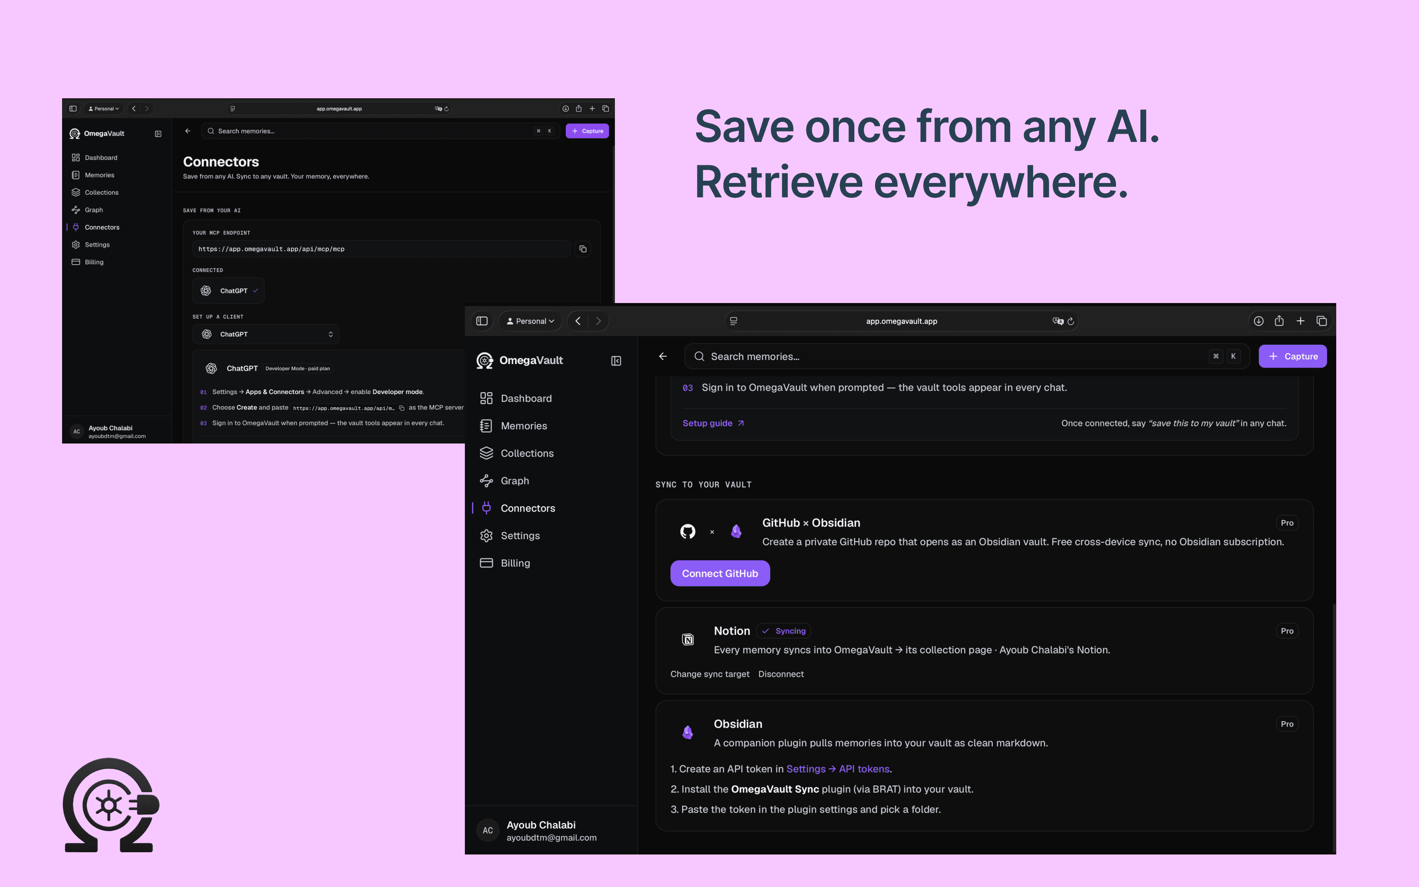Open ChatGPT client selector in back window

tap(266, 334)
